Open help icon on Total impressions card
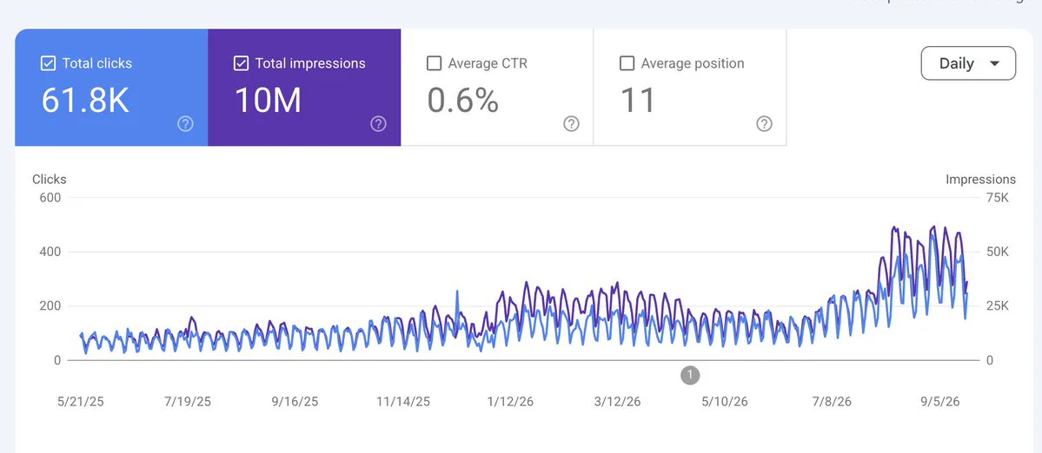This screenshot has height=453, width=1042. pyautogui.click(x=379, y=124)
